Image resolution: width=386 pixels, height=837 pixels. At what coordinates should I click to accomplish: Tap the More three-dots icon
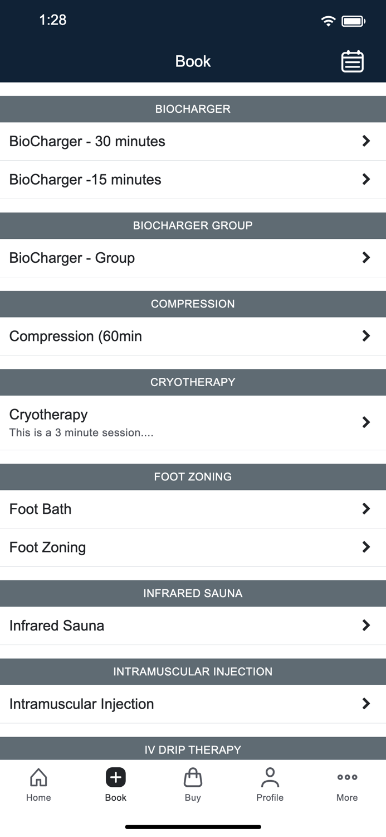(347, 777)
